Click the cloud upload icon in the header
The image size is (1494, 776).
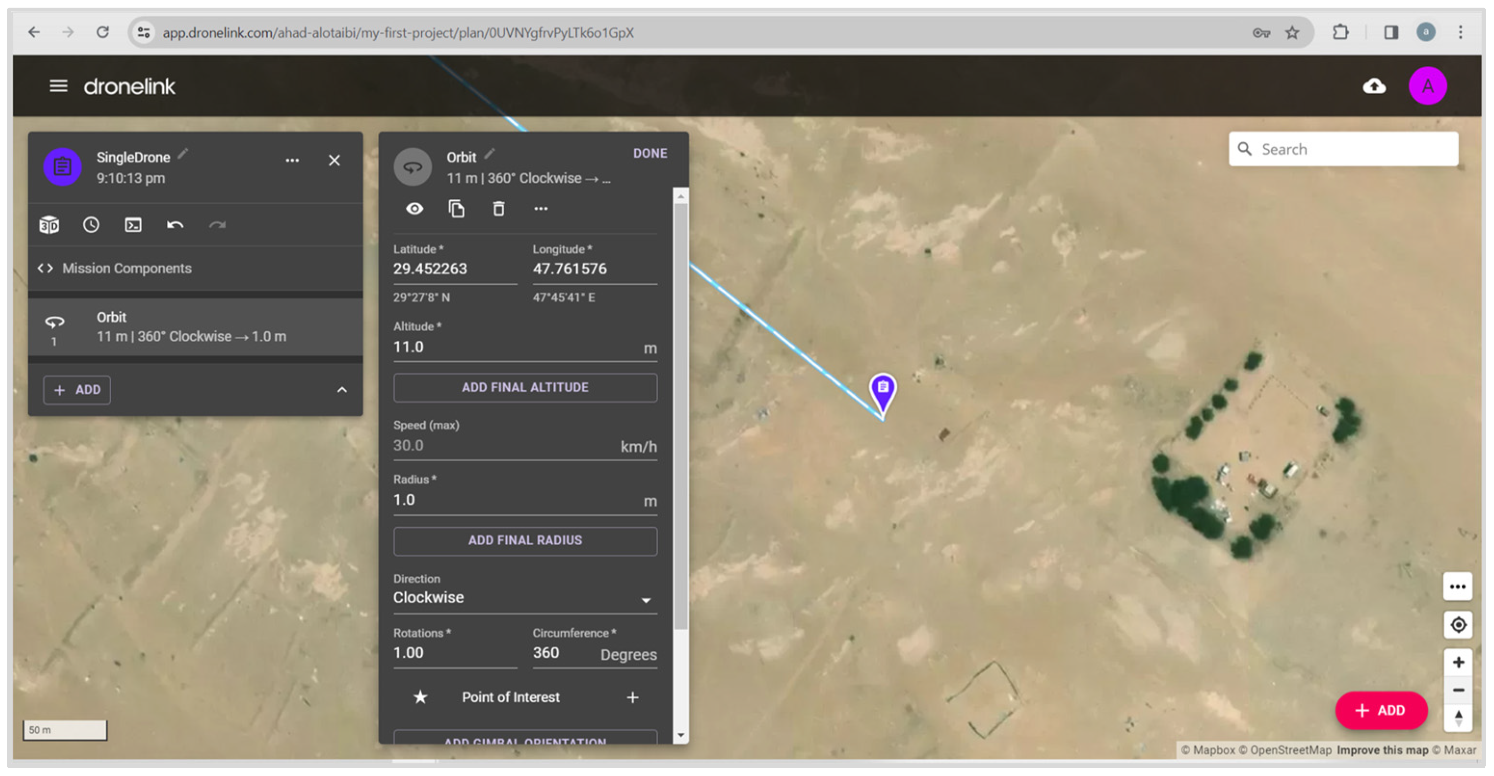[x=1375, y=86]
